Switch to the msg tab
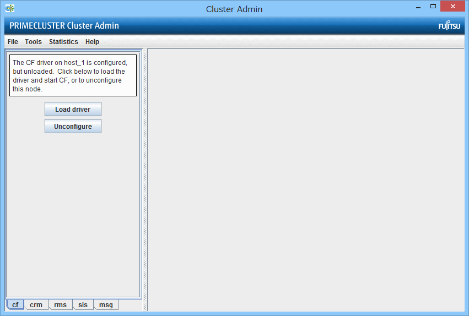Viewport: 469px width, 316px height. 106,304
